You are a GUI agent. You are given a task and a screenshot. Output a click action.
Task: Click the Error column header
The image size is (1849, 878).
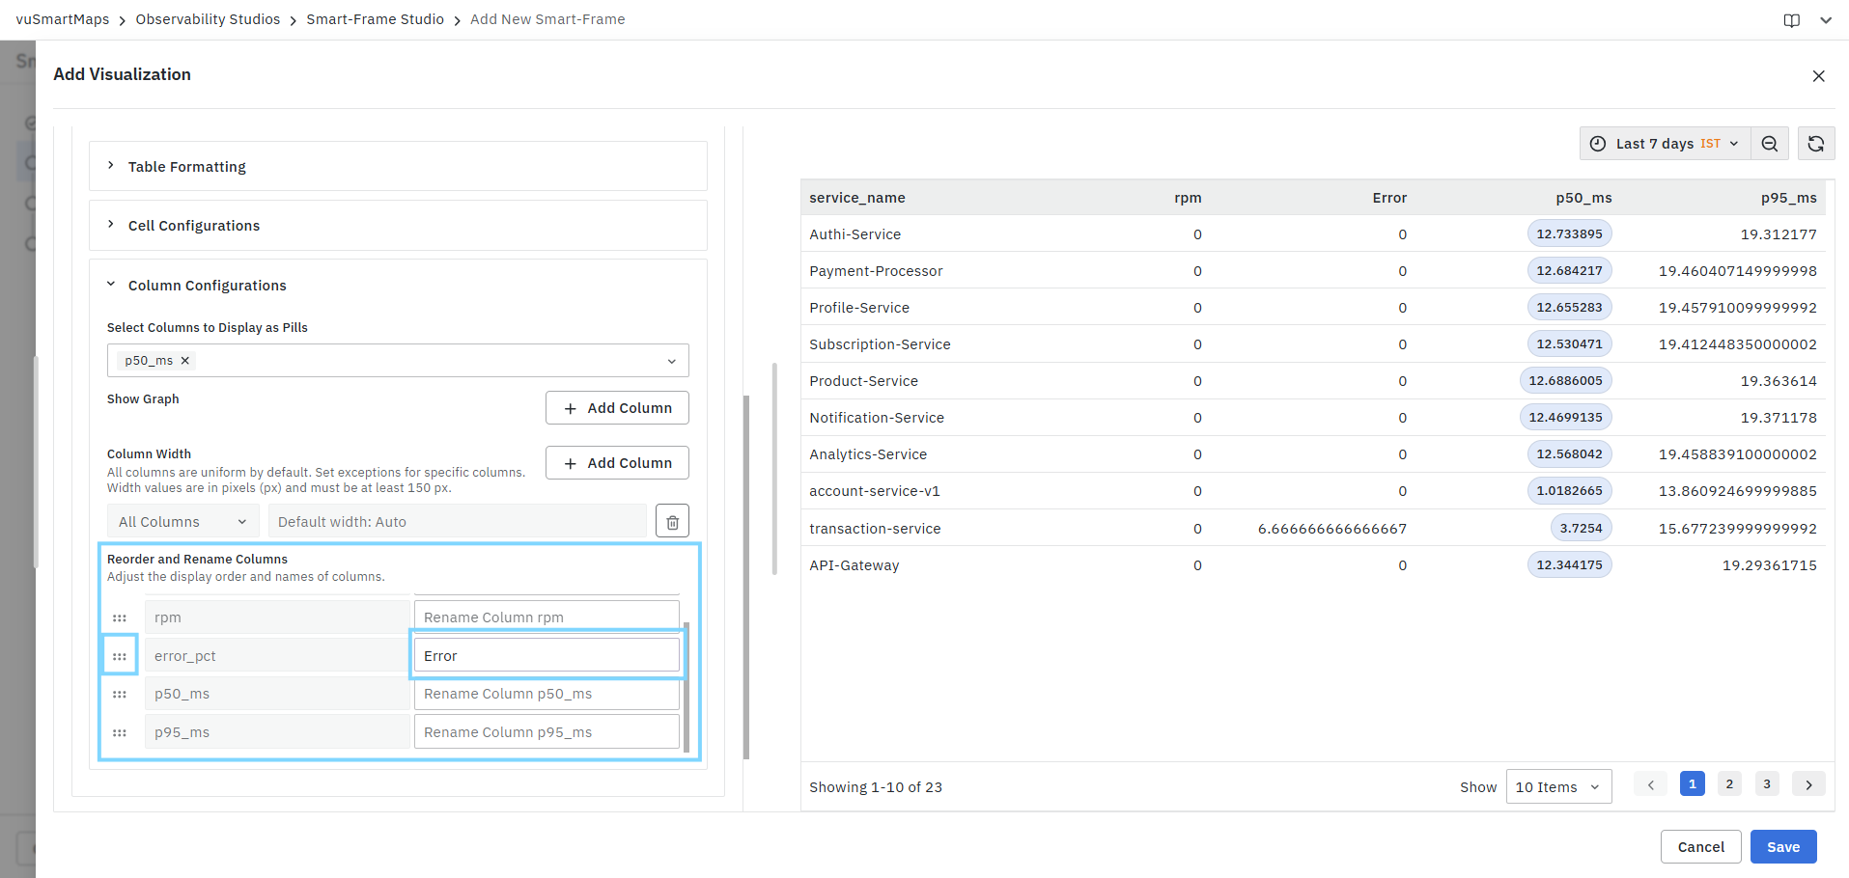[1389, 198]
